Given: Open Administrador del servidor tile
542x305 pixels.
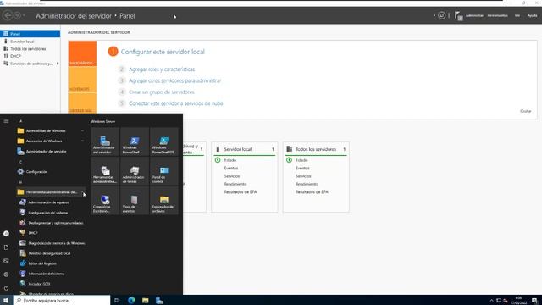Looking at the screenshot, I should coord(105,141).
